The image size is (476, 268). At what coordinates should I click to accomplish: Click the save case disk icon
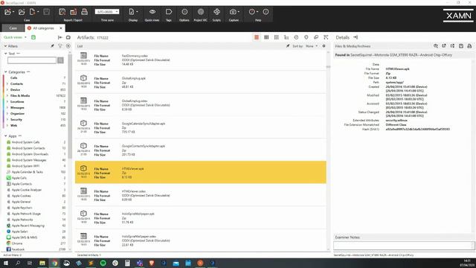pyautogui.click(x=46, y=12)
